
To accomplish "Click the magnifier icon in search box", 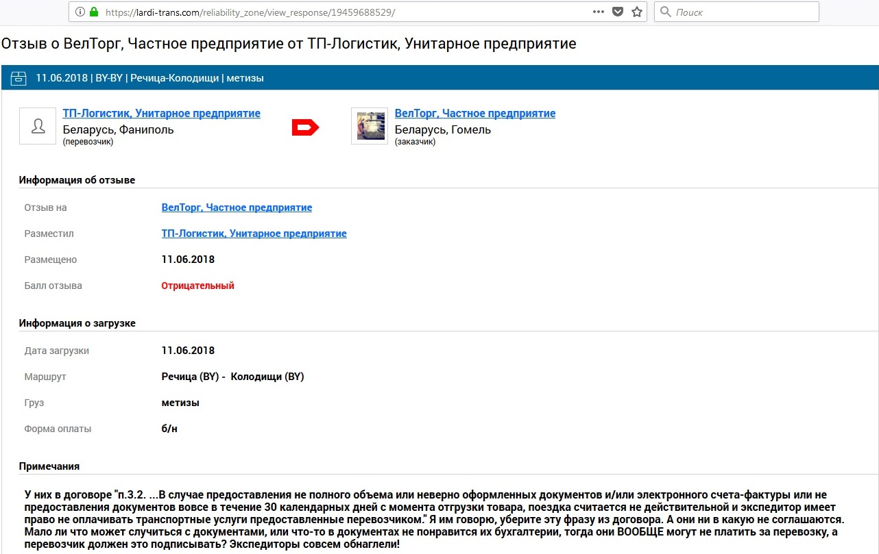I will 665,12.
